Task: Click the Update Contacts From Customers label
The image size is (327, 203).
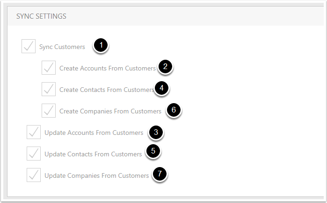Action: click(93, 154)
